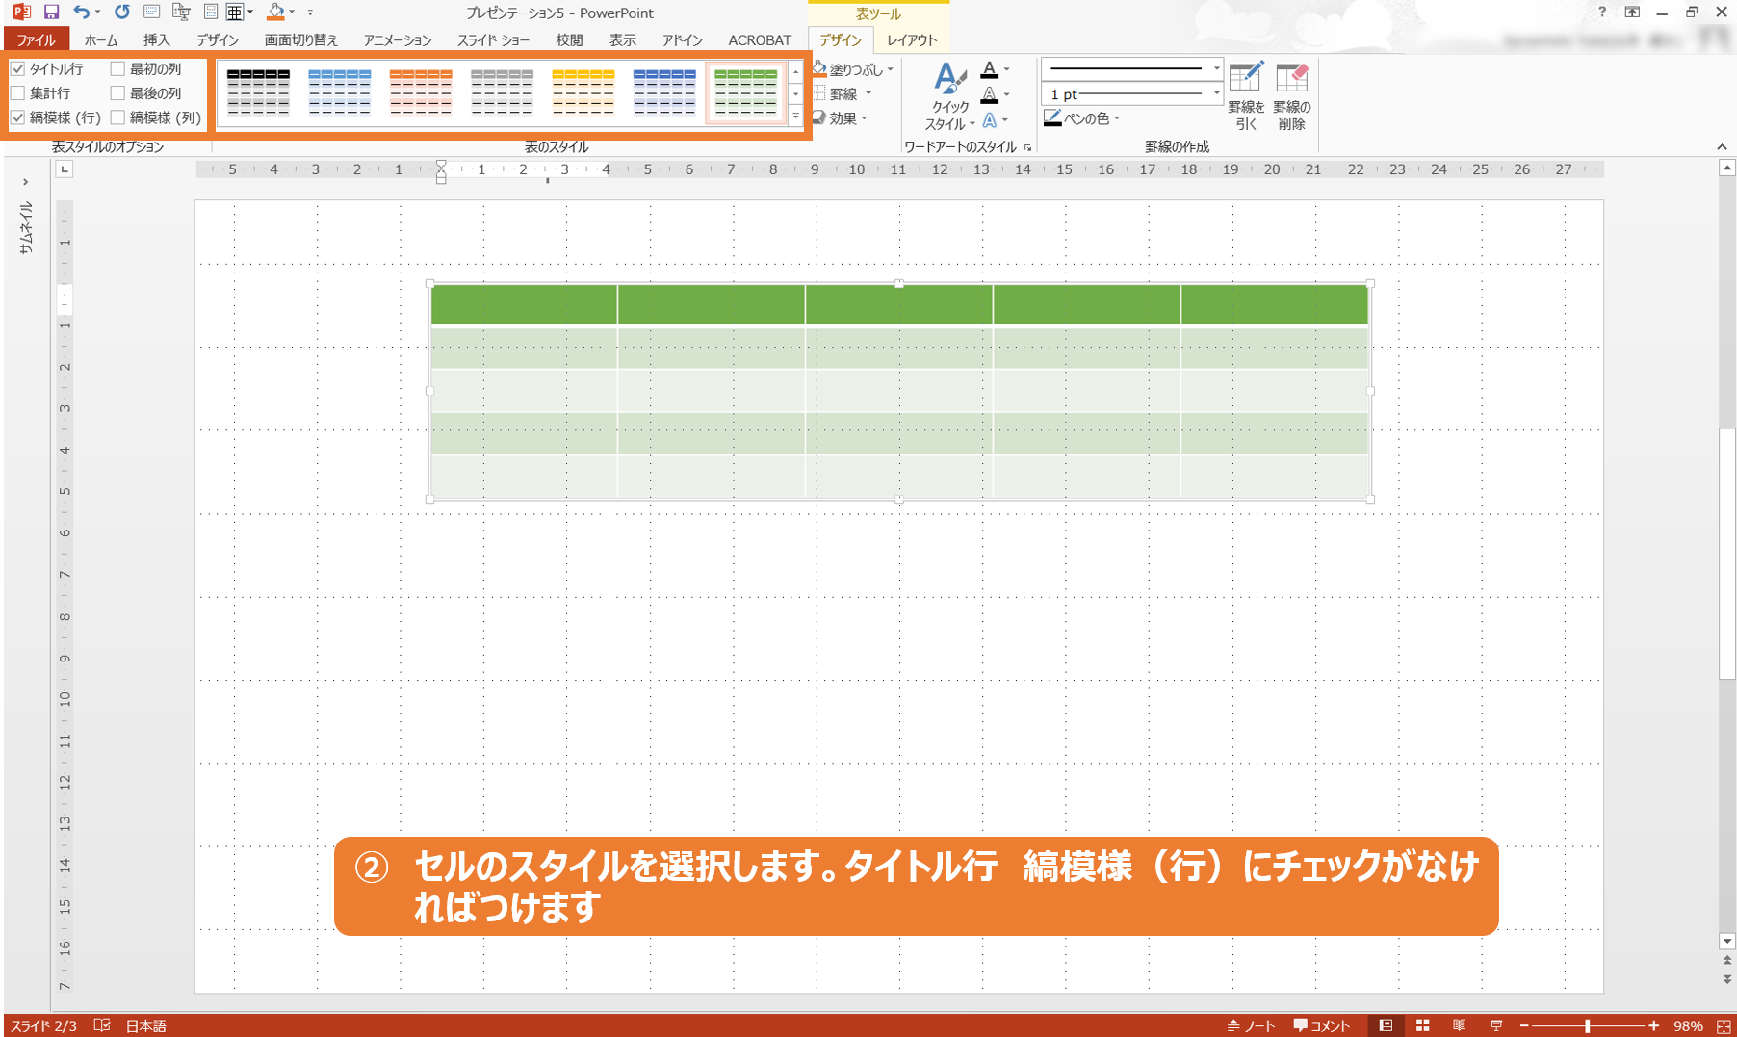This screenshot has width=1737, height=1037.
Task: Uncheck the 縞模様 (行) banded rows checkbox
Action: [x=17, y=117]
